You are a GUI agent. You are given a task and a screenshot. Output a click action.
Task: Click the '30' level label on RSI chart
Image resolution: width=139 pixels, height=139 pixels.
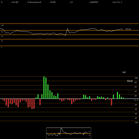pyautogui.click(x=2, y=41)
